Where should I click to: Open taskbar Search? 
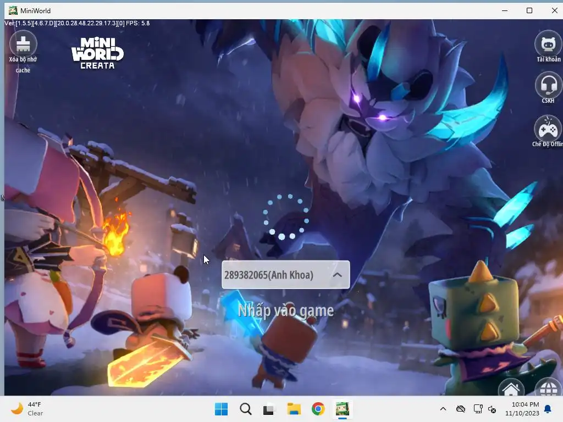(x=246, y=409)
